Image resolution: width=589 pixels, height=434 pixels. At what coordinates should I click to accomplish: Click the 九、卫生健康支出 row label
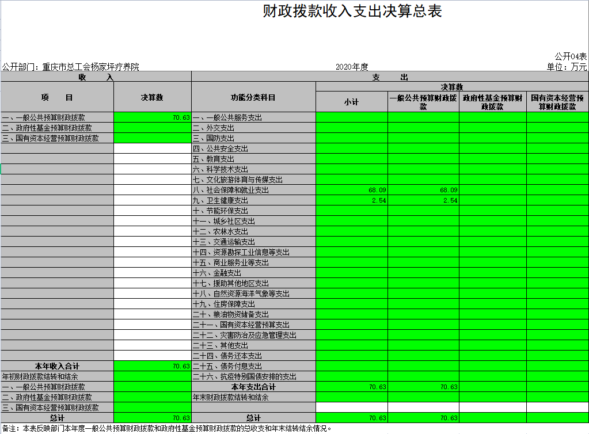tap(253, 200)
